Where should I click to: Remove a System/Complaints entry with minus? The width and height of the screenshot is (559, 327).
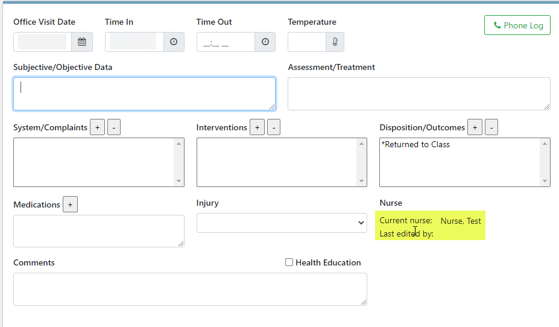(114, 127)
